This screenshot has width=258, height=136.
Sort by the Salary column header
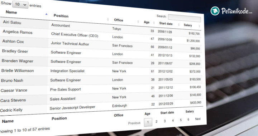pos(188,25)
